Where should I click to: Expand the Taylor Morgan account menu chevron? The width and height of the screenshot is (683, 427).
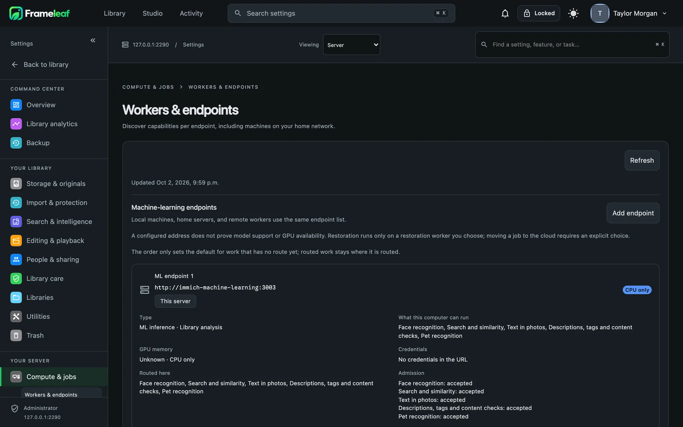pyautogui.click(x=665, y=13)
